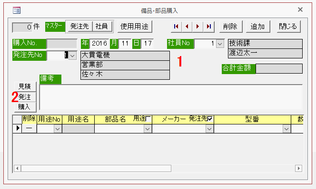Toggle the 用途 checkbox in header
Image resolution: width=316 pixels, height=189 pixels.
(x=148, y=119)
